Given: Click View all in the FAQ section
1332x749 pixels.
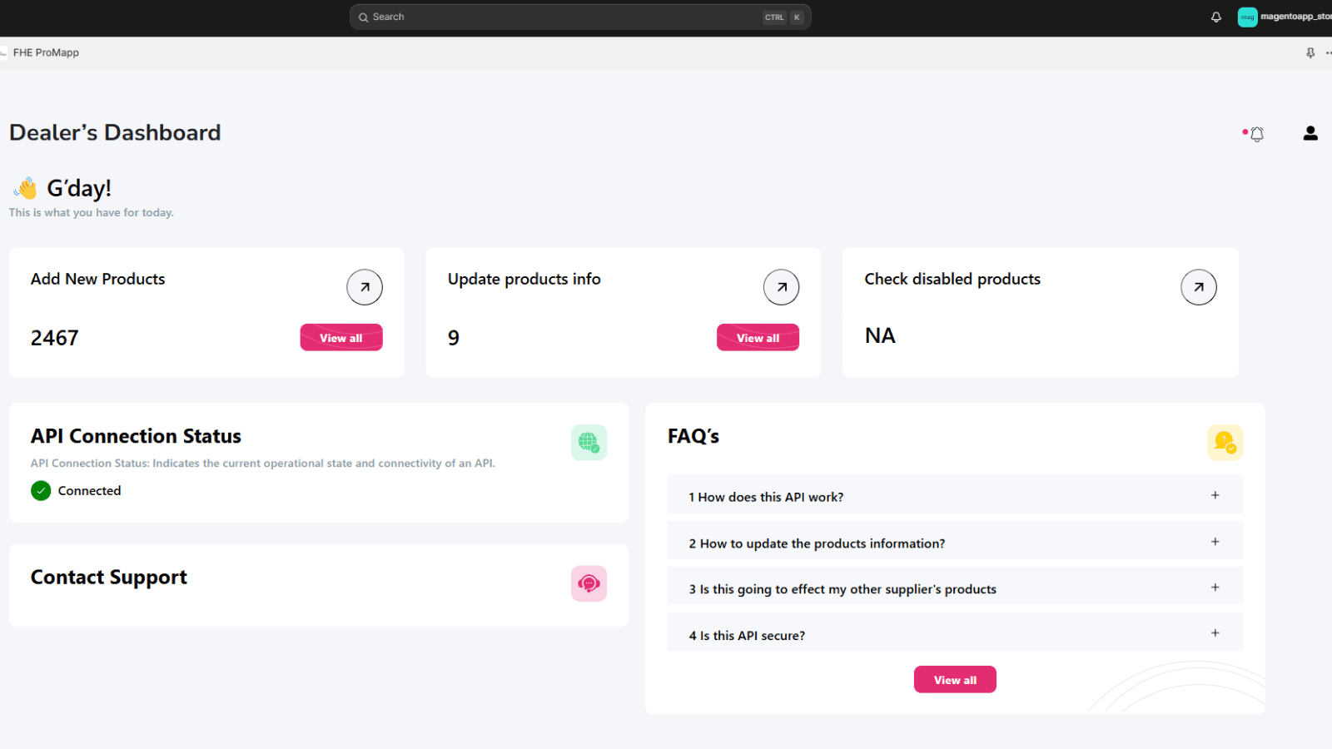Looking at the screenshot, I should [954, 679].
